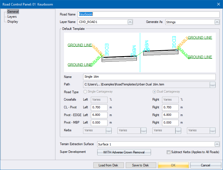Open the Generate As dropdown
Screen dimensions: 223x170
tap(217, 22)
